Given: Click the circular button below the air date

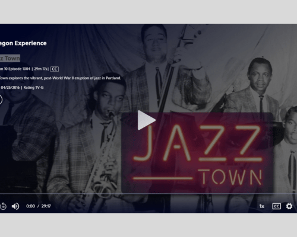Looking at the screenshot, I should [x=1, y=100].
